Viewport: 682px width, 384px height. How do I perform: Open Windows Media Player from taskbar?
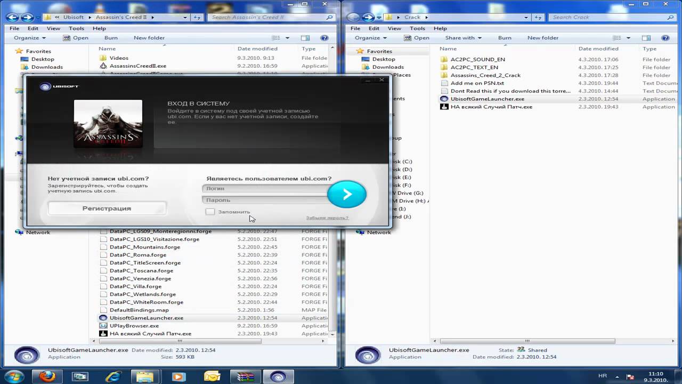coord(178,377)
